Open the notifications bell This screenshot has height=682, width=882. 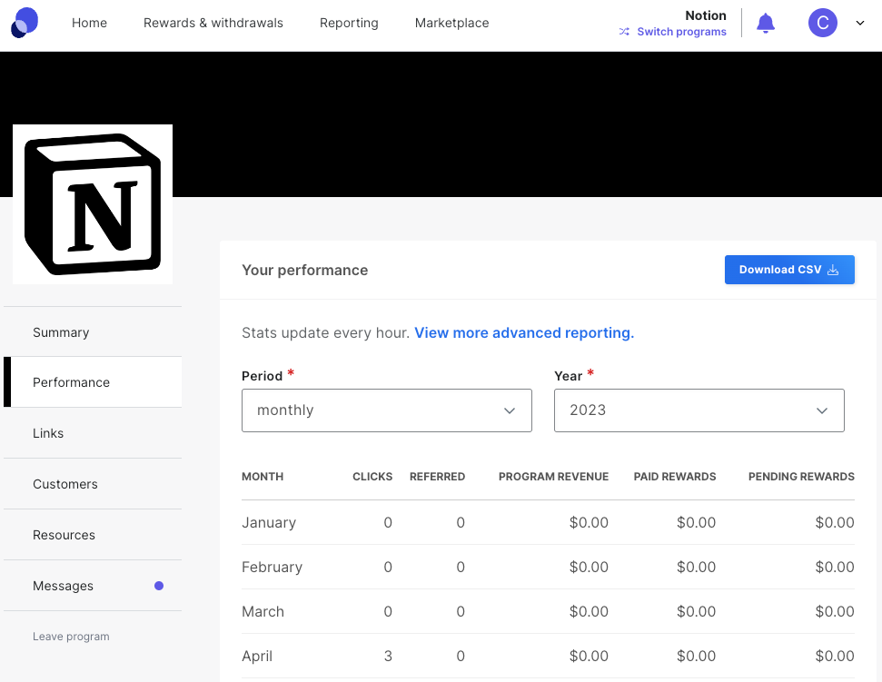[766, 24]
